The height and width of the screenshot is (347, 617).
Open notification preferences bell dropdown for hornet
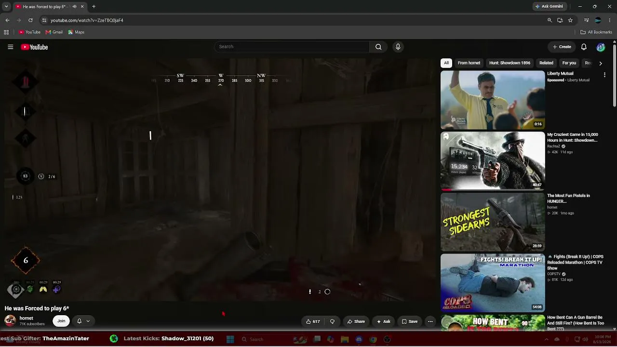coord(83,321)
